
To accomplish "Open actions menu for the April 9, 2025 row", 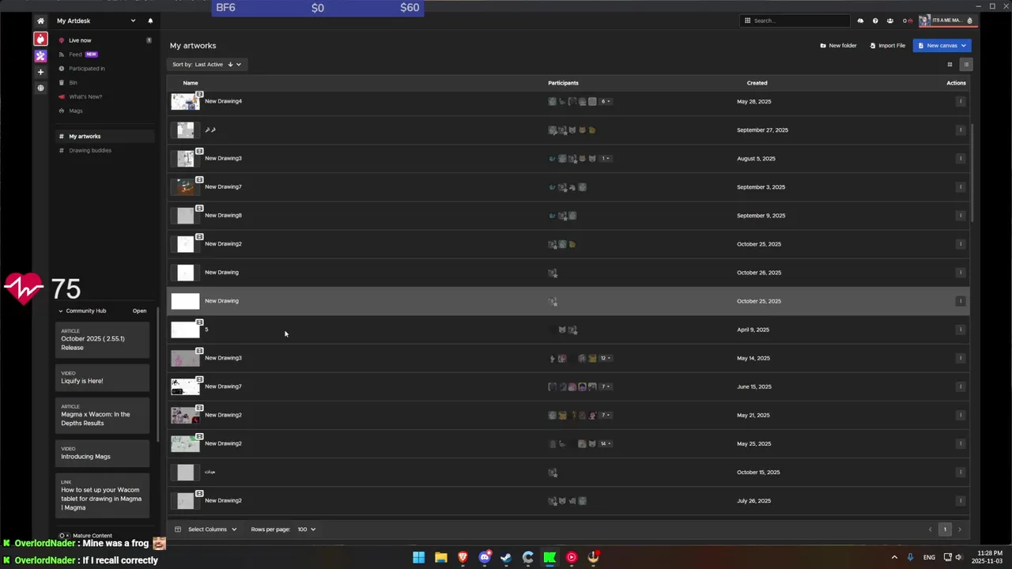I will [961, 330].
